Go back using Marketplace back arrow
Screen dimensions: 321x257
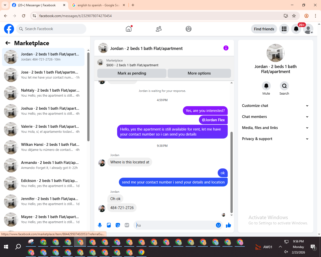[x=8, y=43]
